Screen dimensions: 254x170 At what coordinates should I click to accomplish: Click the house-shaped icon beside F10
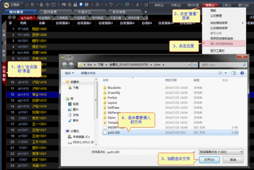(69, 4)
